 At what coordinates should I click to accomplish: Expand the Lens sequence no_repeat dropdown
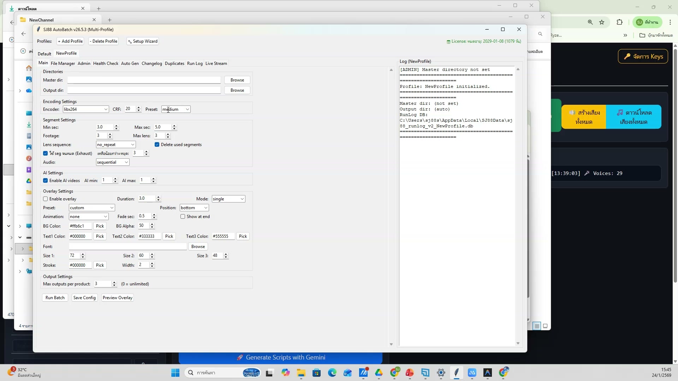(x=116, y=145)
